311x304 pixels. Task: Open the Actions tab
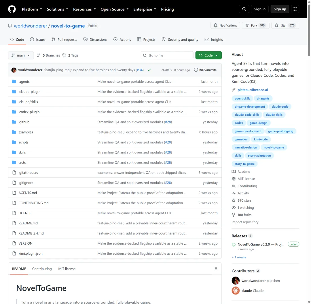pos(122,40)
